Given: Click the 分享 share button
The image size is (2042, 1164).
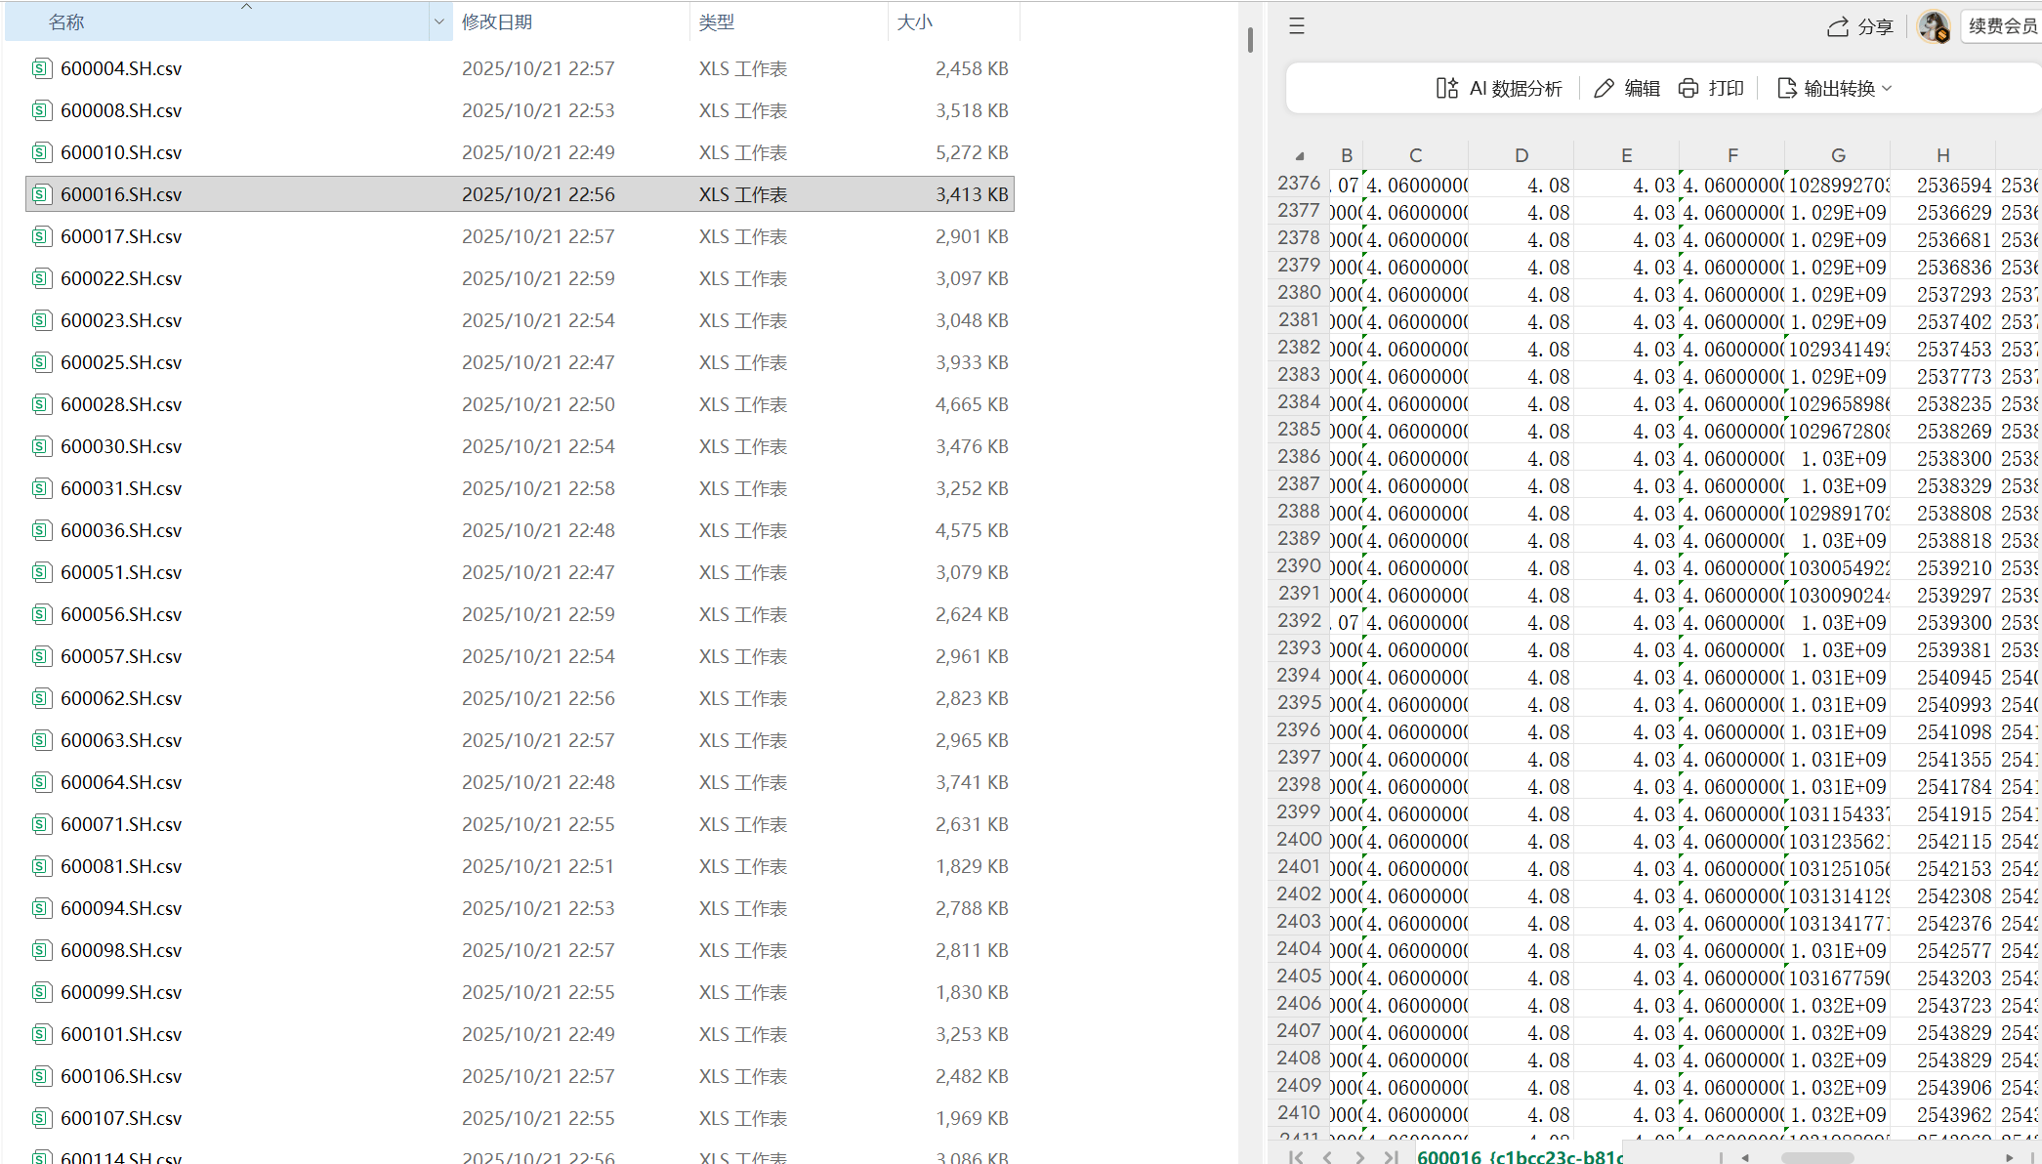Looking at the screenshot, I should [x=1859, y=26].
